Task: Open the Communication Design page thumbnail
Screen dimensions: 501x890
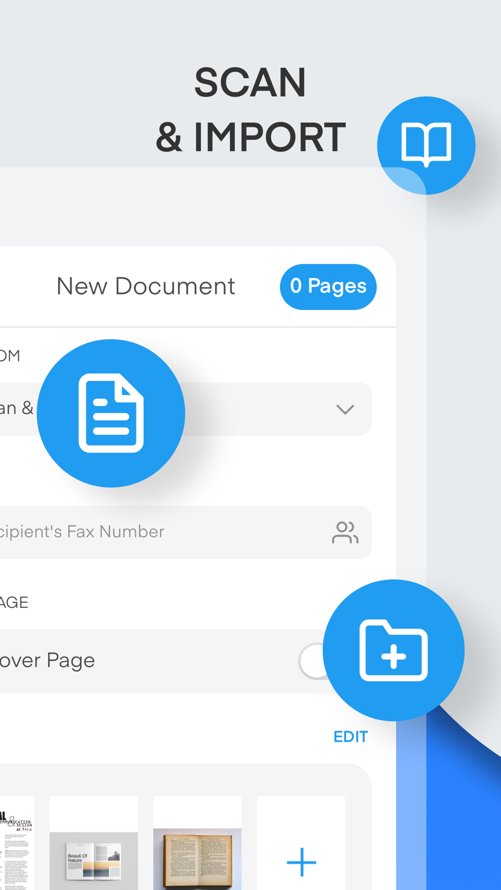Action: [x=17, y=843]
